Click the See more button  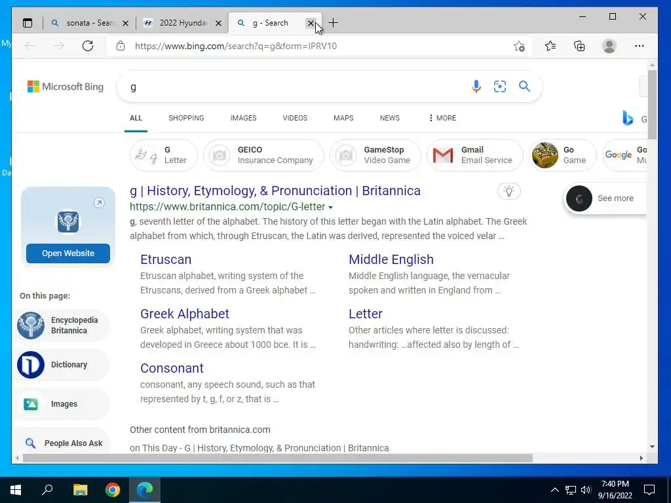[x=605, y=198]
